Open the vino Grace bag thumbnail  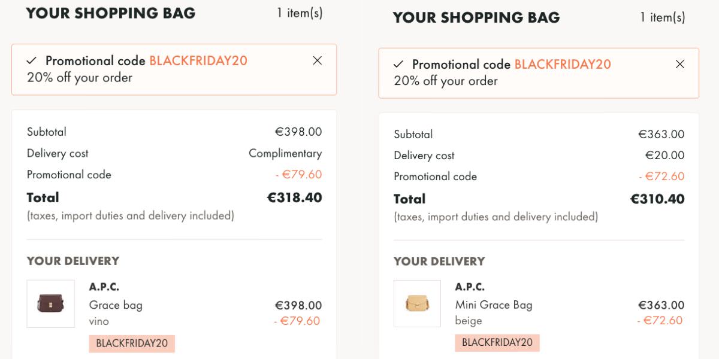tap(51, 303)
